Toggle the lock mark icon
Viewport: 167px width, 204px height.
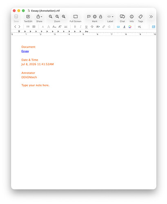[x=100, y=17]
